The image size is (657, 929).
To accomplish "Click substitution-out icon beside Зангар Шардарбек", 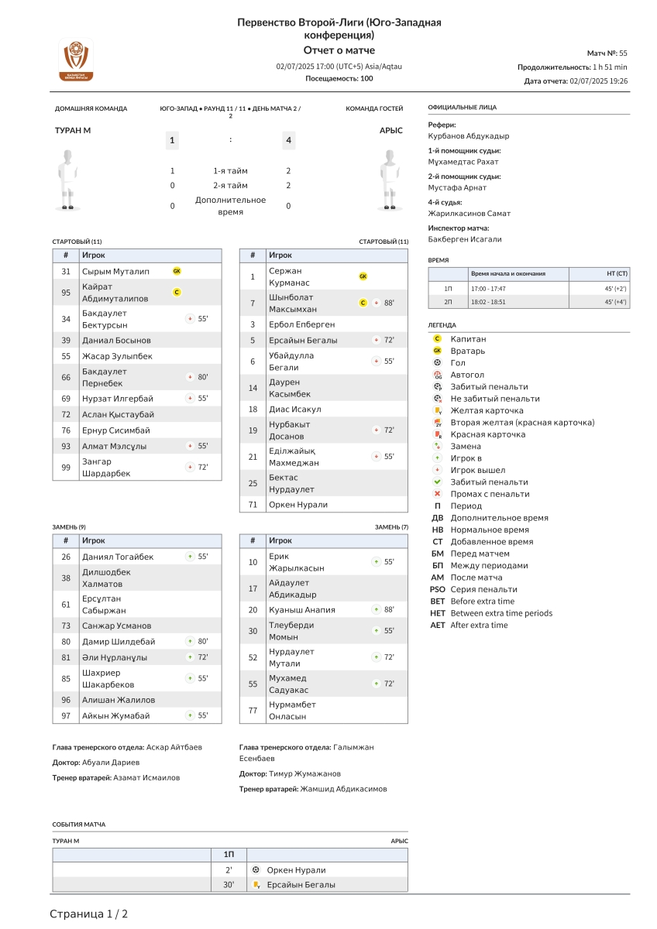I will click(189, 468).
